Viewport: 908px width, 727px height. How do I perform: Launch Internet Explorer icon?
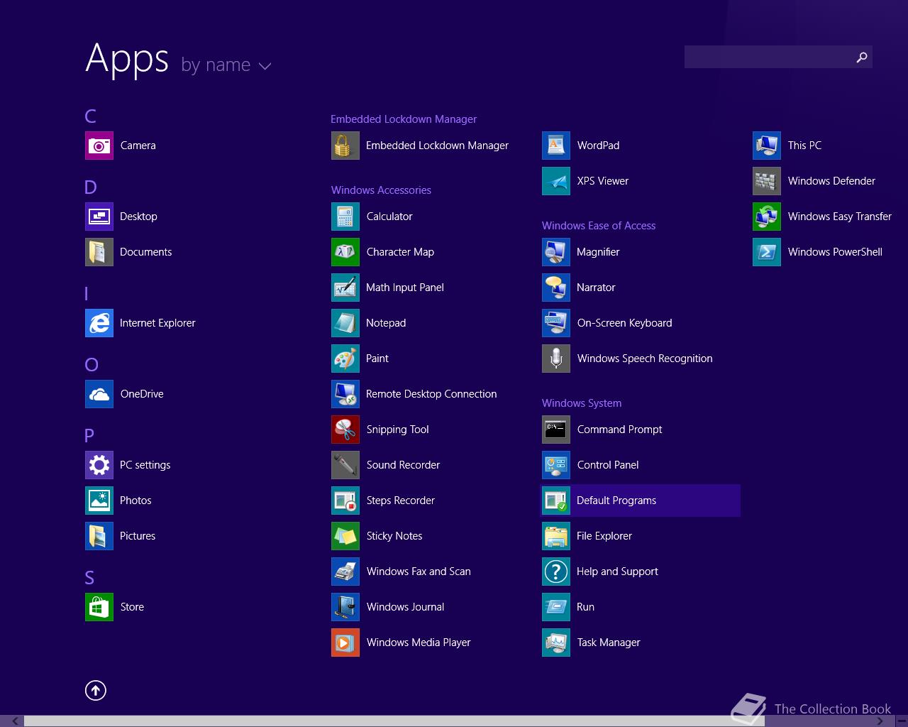click(x=99, y=323)
